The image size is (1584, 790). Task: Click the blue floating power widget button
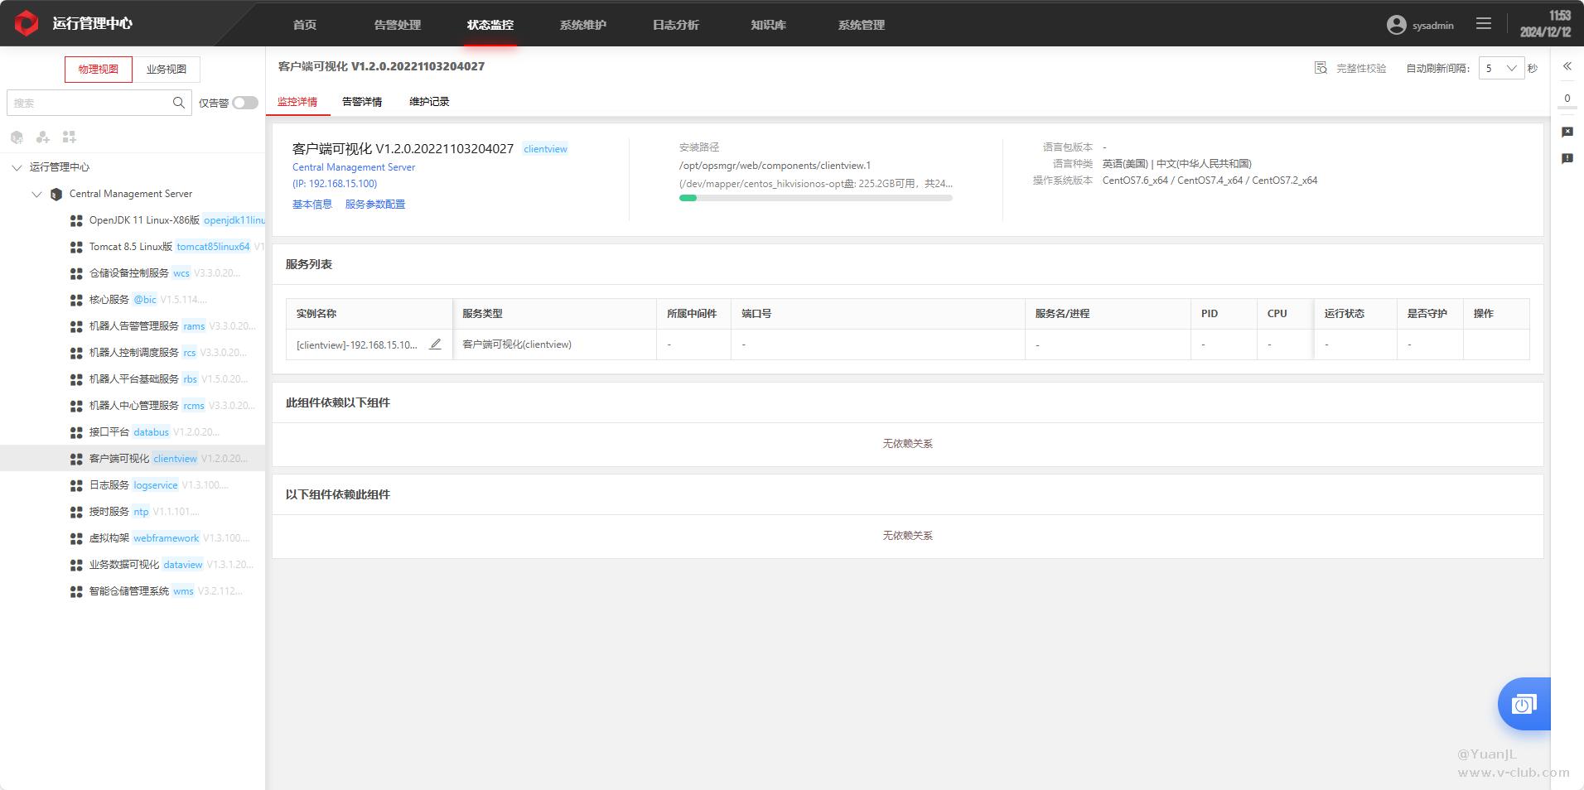click(x=1523, y=705)
